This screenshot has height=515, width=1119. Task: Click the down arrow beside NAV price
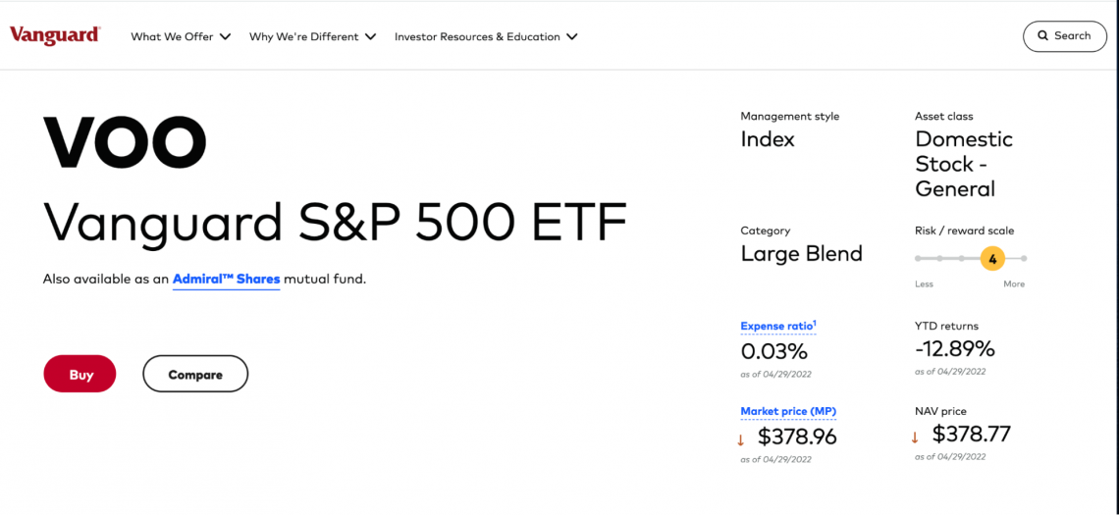[915, 438]
